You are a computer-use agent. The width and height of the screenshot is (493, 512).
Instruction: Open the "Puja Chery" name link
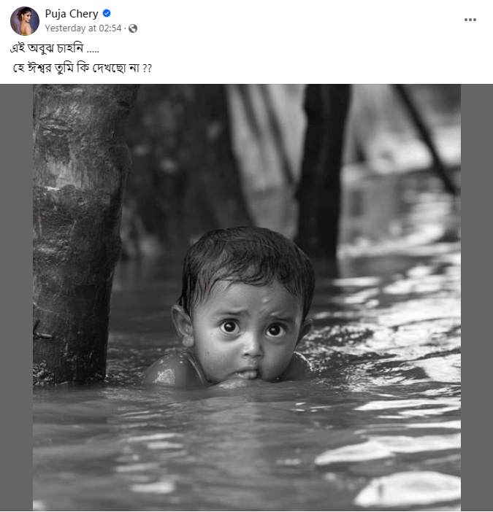tap(72, 14)
